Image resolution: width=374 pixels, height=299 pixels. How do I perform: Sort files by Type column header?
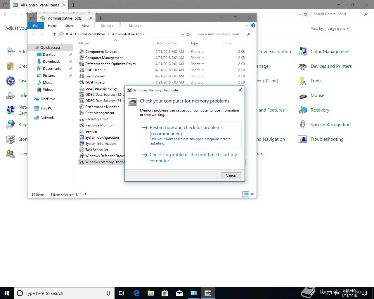click(x=206, y=43)
